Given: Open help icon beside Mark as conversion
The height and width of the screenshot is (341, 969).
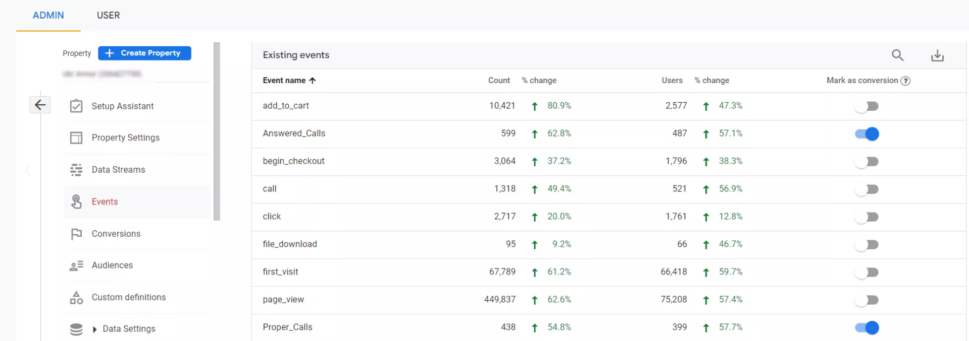Looking at the screenshot, I should click(x=905, y=81).
